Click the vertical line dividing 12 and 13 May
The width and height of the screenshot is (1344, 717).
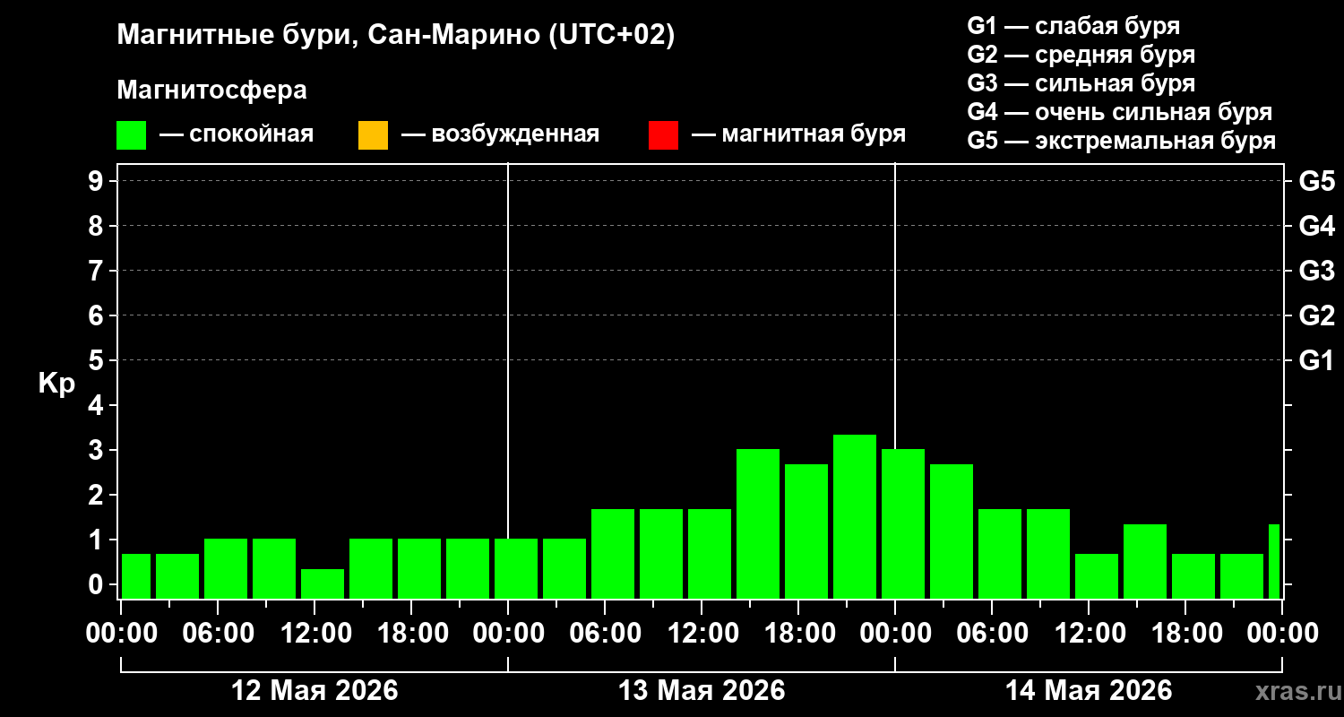click(x=508, y=350)
